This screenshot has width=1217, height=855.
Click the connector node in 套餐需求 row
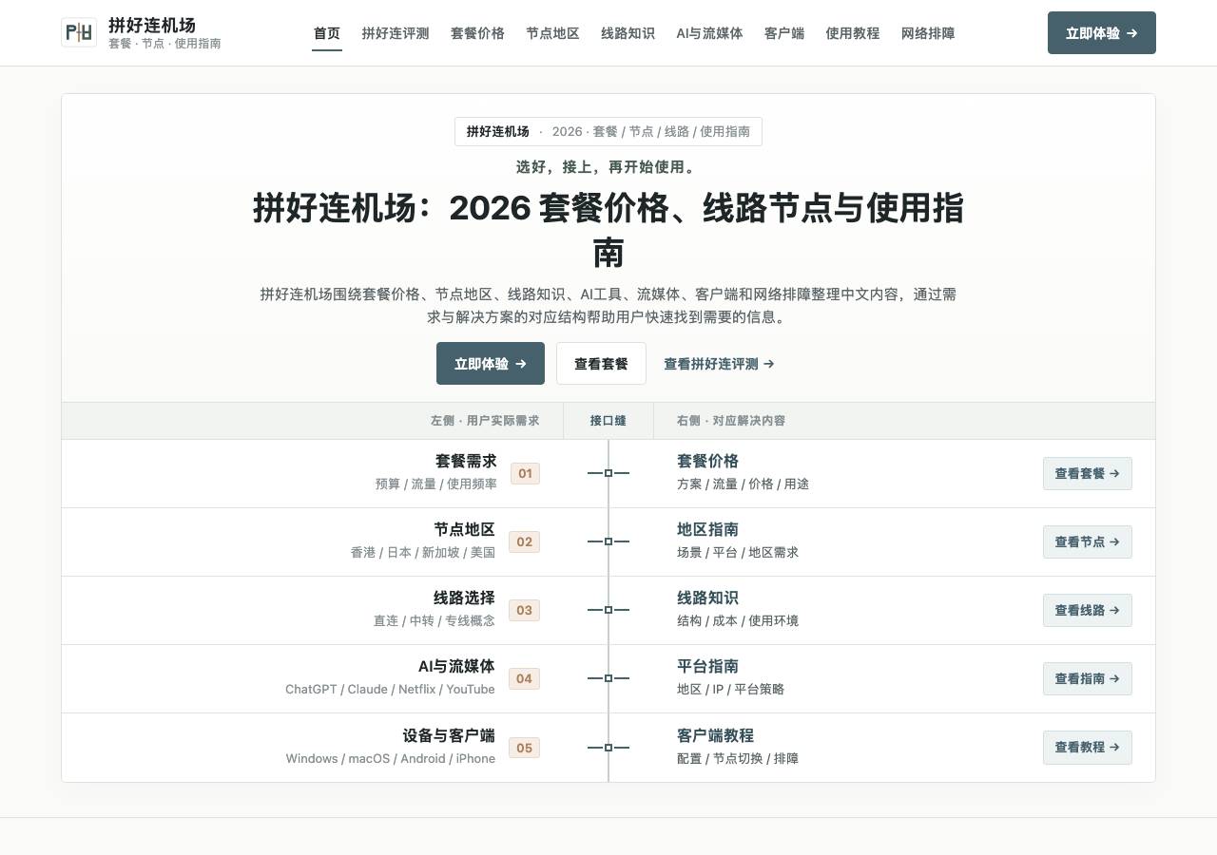click(608, 473)
